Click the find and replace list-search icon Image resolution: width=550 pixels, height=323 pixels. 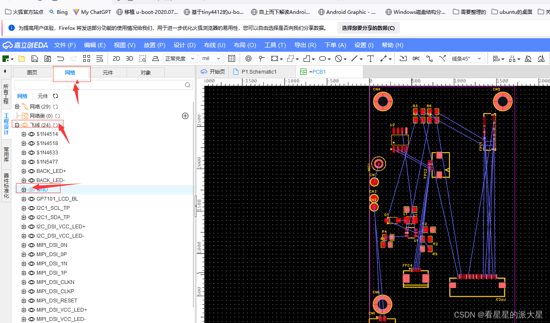[100, 58]
